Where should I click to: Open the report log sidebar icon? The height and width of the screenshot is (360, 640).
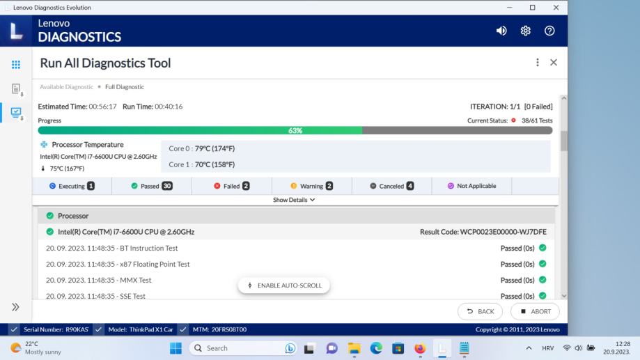[15, 88]
